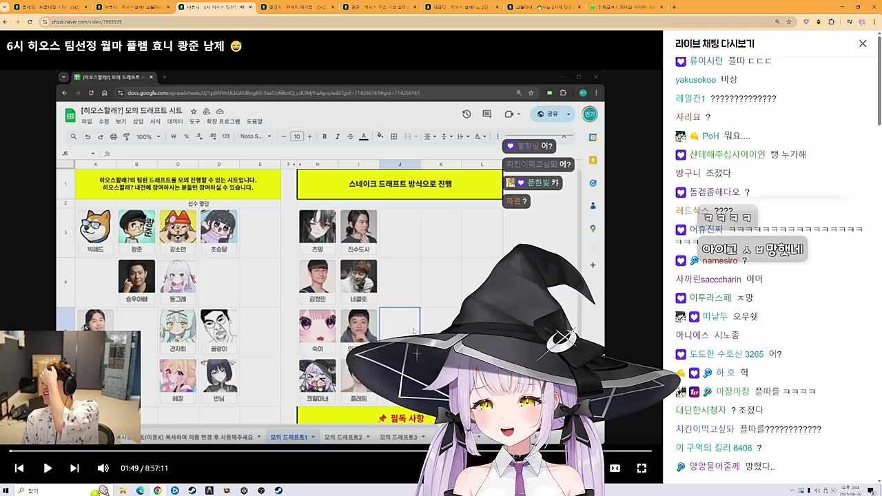882x496 pixels.
Task: Open fill color picker in Sheets
Action: (x=381, y=136)
